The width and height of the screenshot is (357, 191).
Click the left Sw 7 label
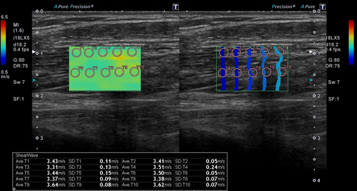tap(19, 82)
